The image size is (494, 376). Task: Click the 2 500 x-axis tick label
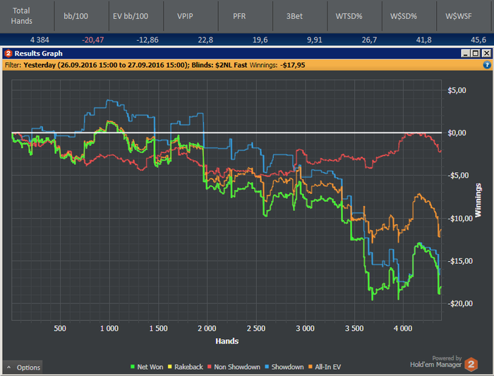pos(256,329)
